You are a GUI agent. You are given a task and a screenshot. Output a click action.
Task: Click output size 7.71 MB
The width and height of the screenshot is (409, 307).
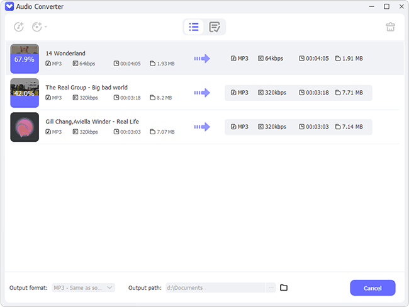coord(349,93)
